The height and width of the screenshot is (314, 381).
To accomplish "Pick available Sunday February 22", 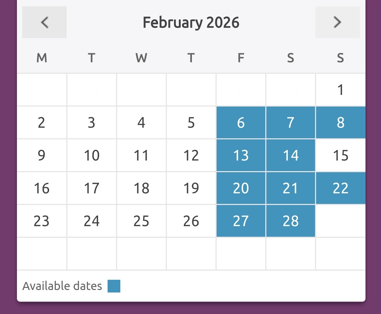I will pos(340,188).
